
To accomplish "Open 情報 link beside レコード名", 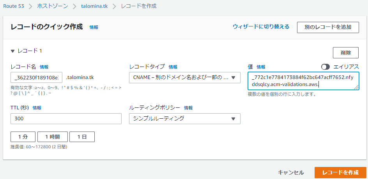I will tap(44, 67).
